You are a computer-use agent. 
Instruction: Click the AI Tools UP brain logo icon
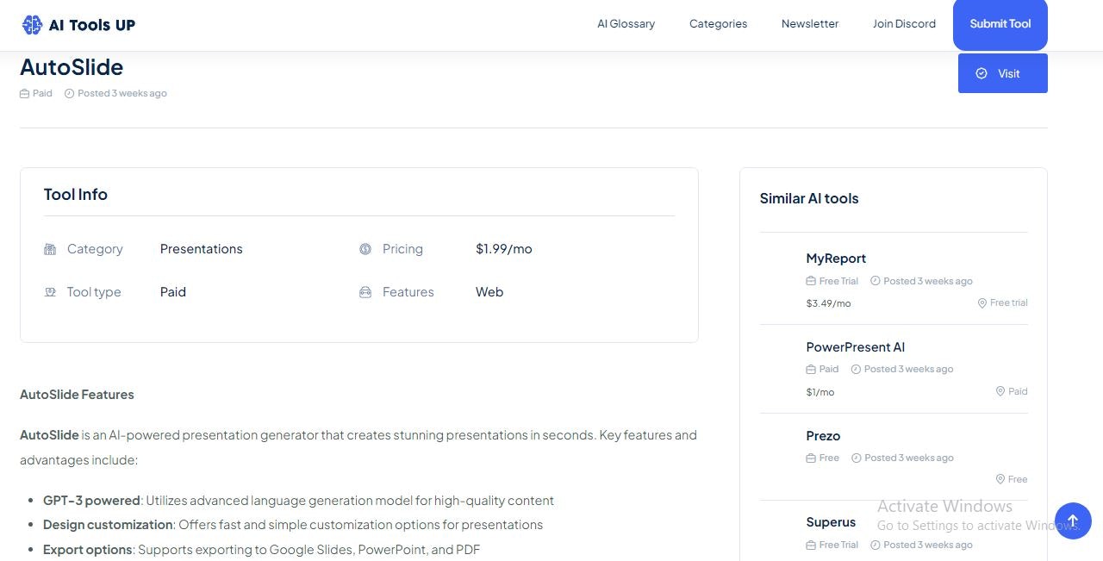(32, 25)
